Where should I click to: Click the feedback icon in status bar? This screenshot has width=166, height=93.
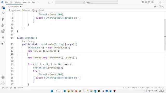coord(160,88)
